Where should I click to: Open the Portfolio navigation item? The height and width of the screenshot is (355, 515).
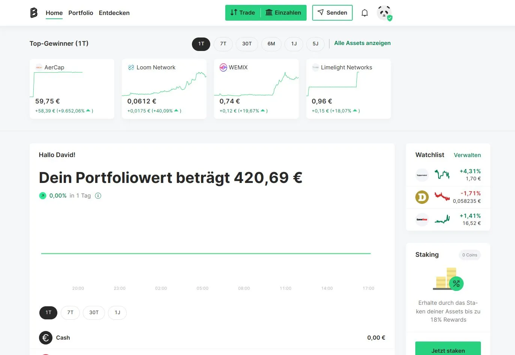(81, 12)
